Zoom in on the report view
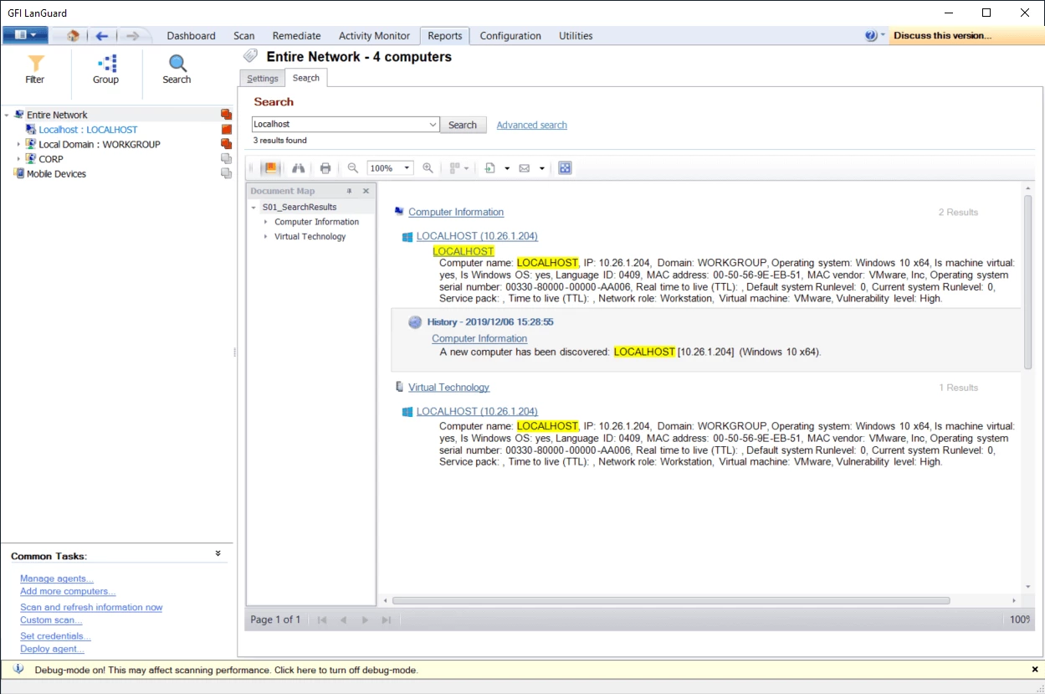Viewport: 1045px width, 694px height. 428,167
